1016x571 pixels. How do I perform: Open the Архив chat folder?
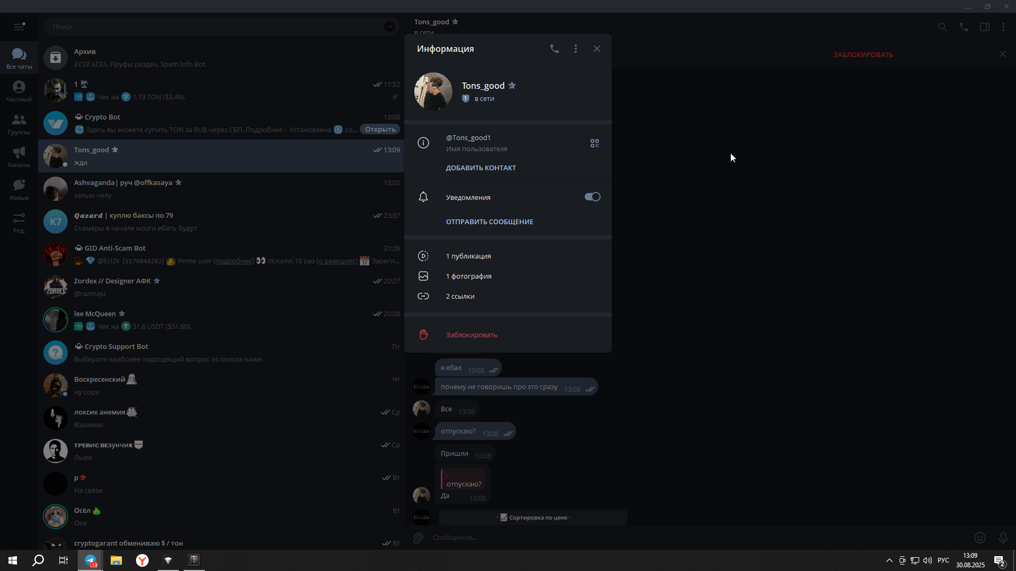pyautogui.click(x=221, y=58)
